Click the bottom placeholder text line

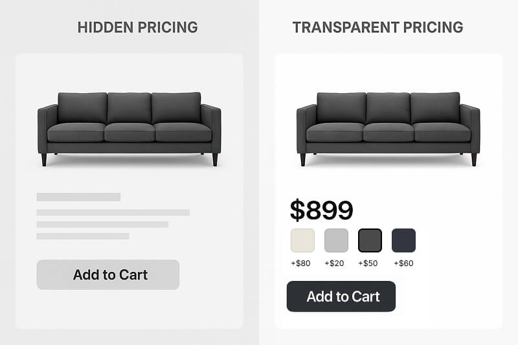click(83, 236)
